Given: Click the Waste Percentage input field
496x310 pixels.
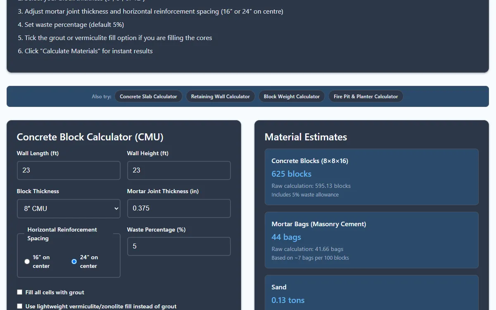Looking at the screenshot, I should click(179, 246).
